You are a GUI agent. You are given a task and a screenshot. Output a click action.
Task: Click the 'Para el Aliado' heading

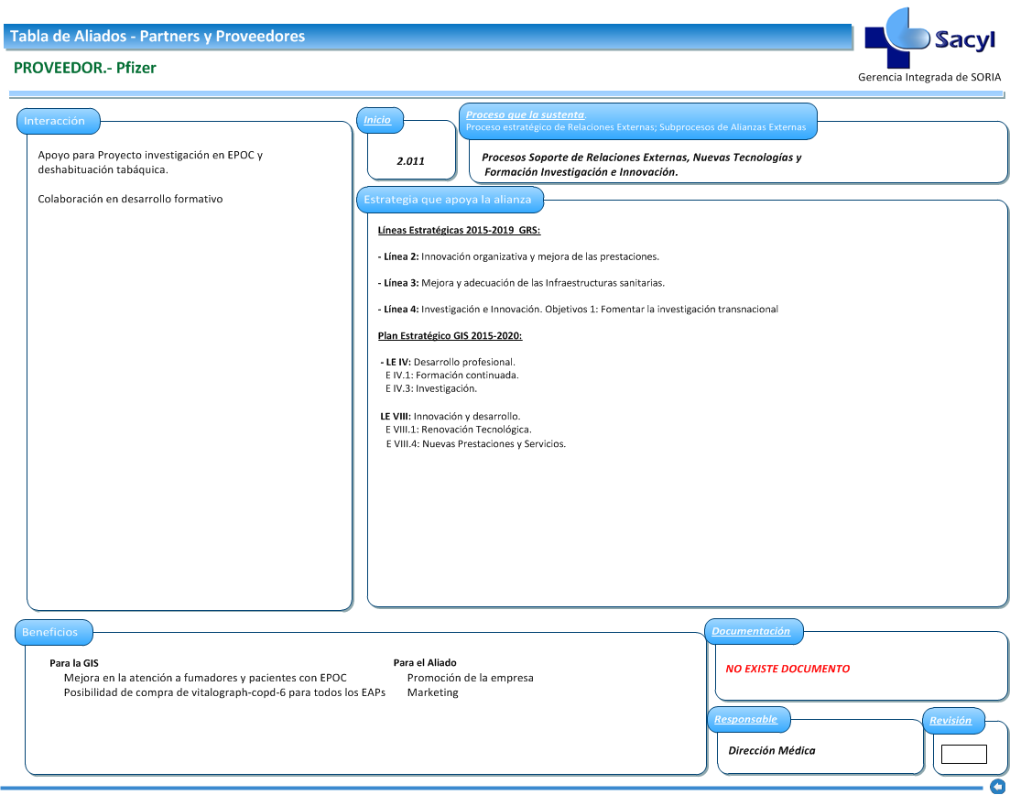pyautogui.click(x=425, y=662)
